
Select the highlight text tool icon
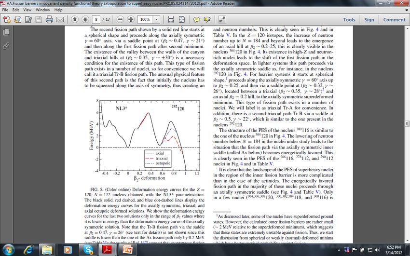[x=207, y=20]
